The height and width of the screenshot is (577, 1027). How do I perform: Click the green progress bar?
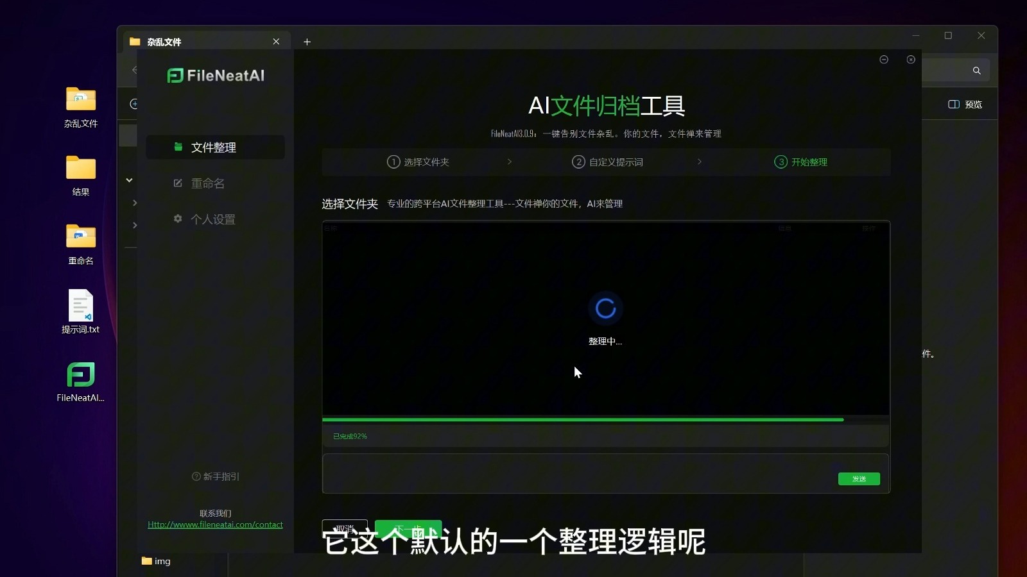point(583,420)
